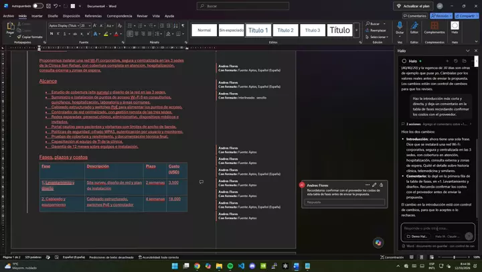Clear all formatting icon

click(x=120, y=25)
